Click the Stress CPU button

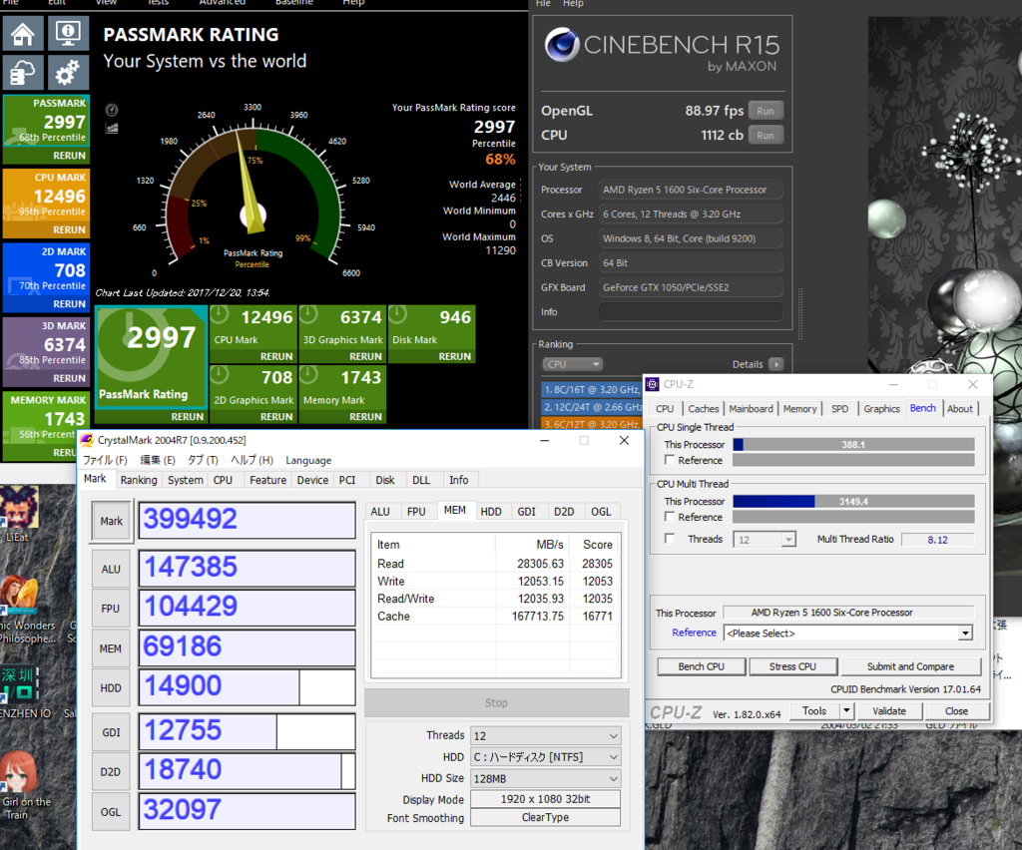[x=792, y=666]
